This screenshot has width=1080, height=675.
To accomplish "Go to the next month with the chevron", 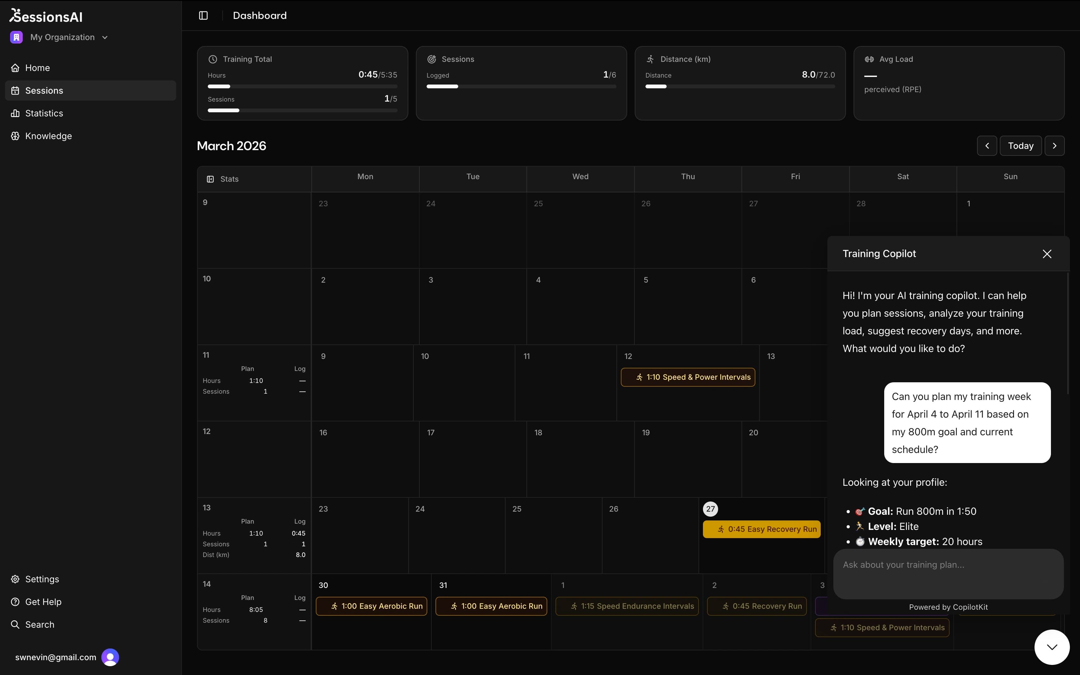I will (x=1054, y=145).
